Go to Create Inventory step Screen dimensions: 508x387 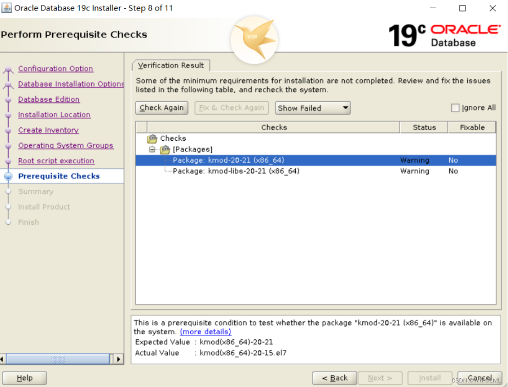point(48,130)
